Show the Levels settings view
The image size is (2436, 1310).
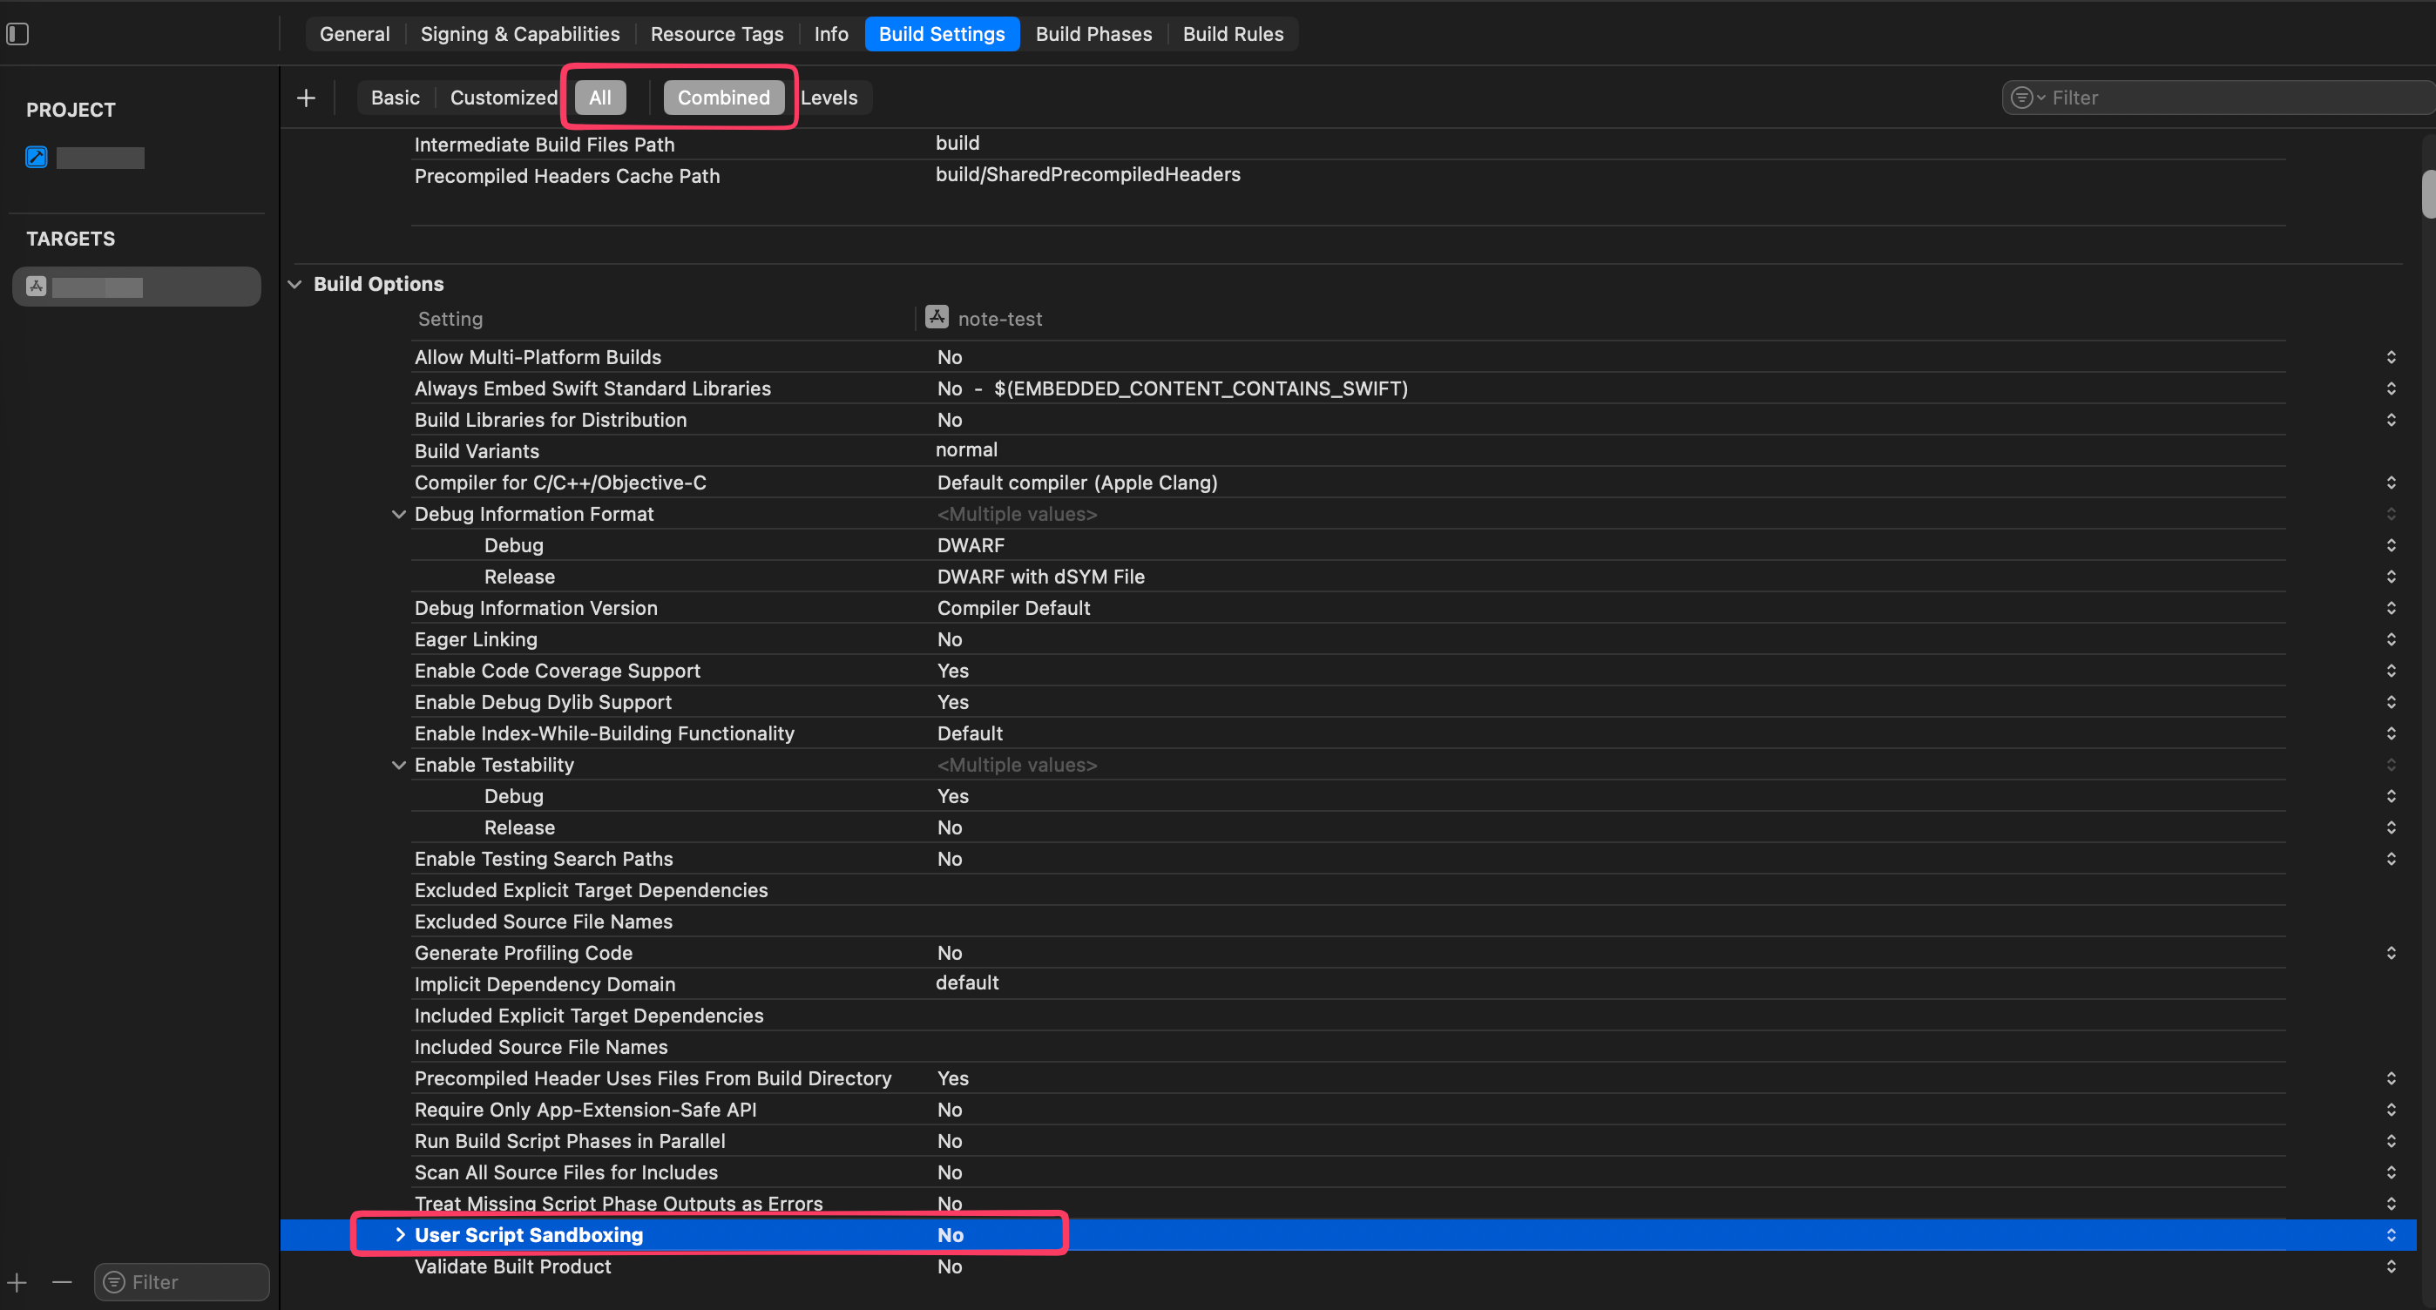coord(829,98)
